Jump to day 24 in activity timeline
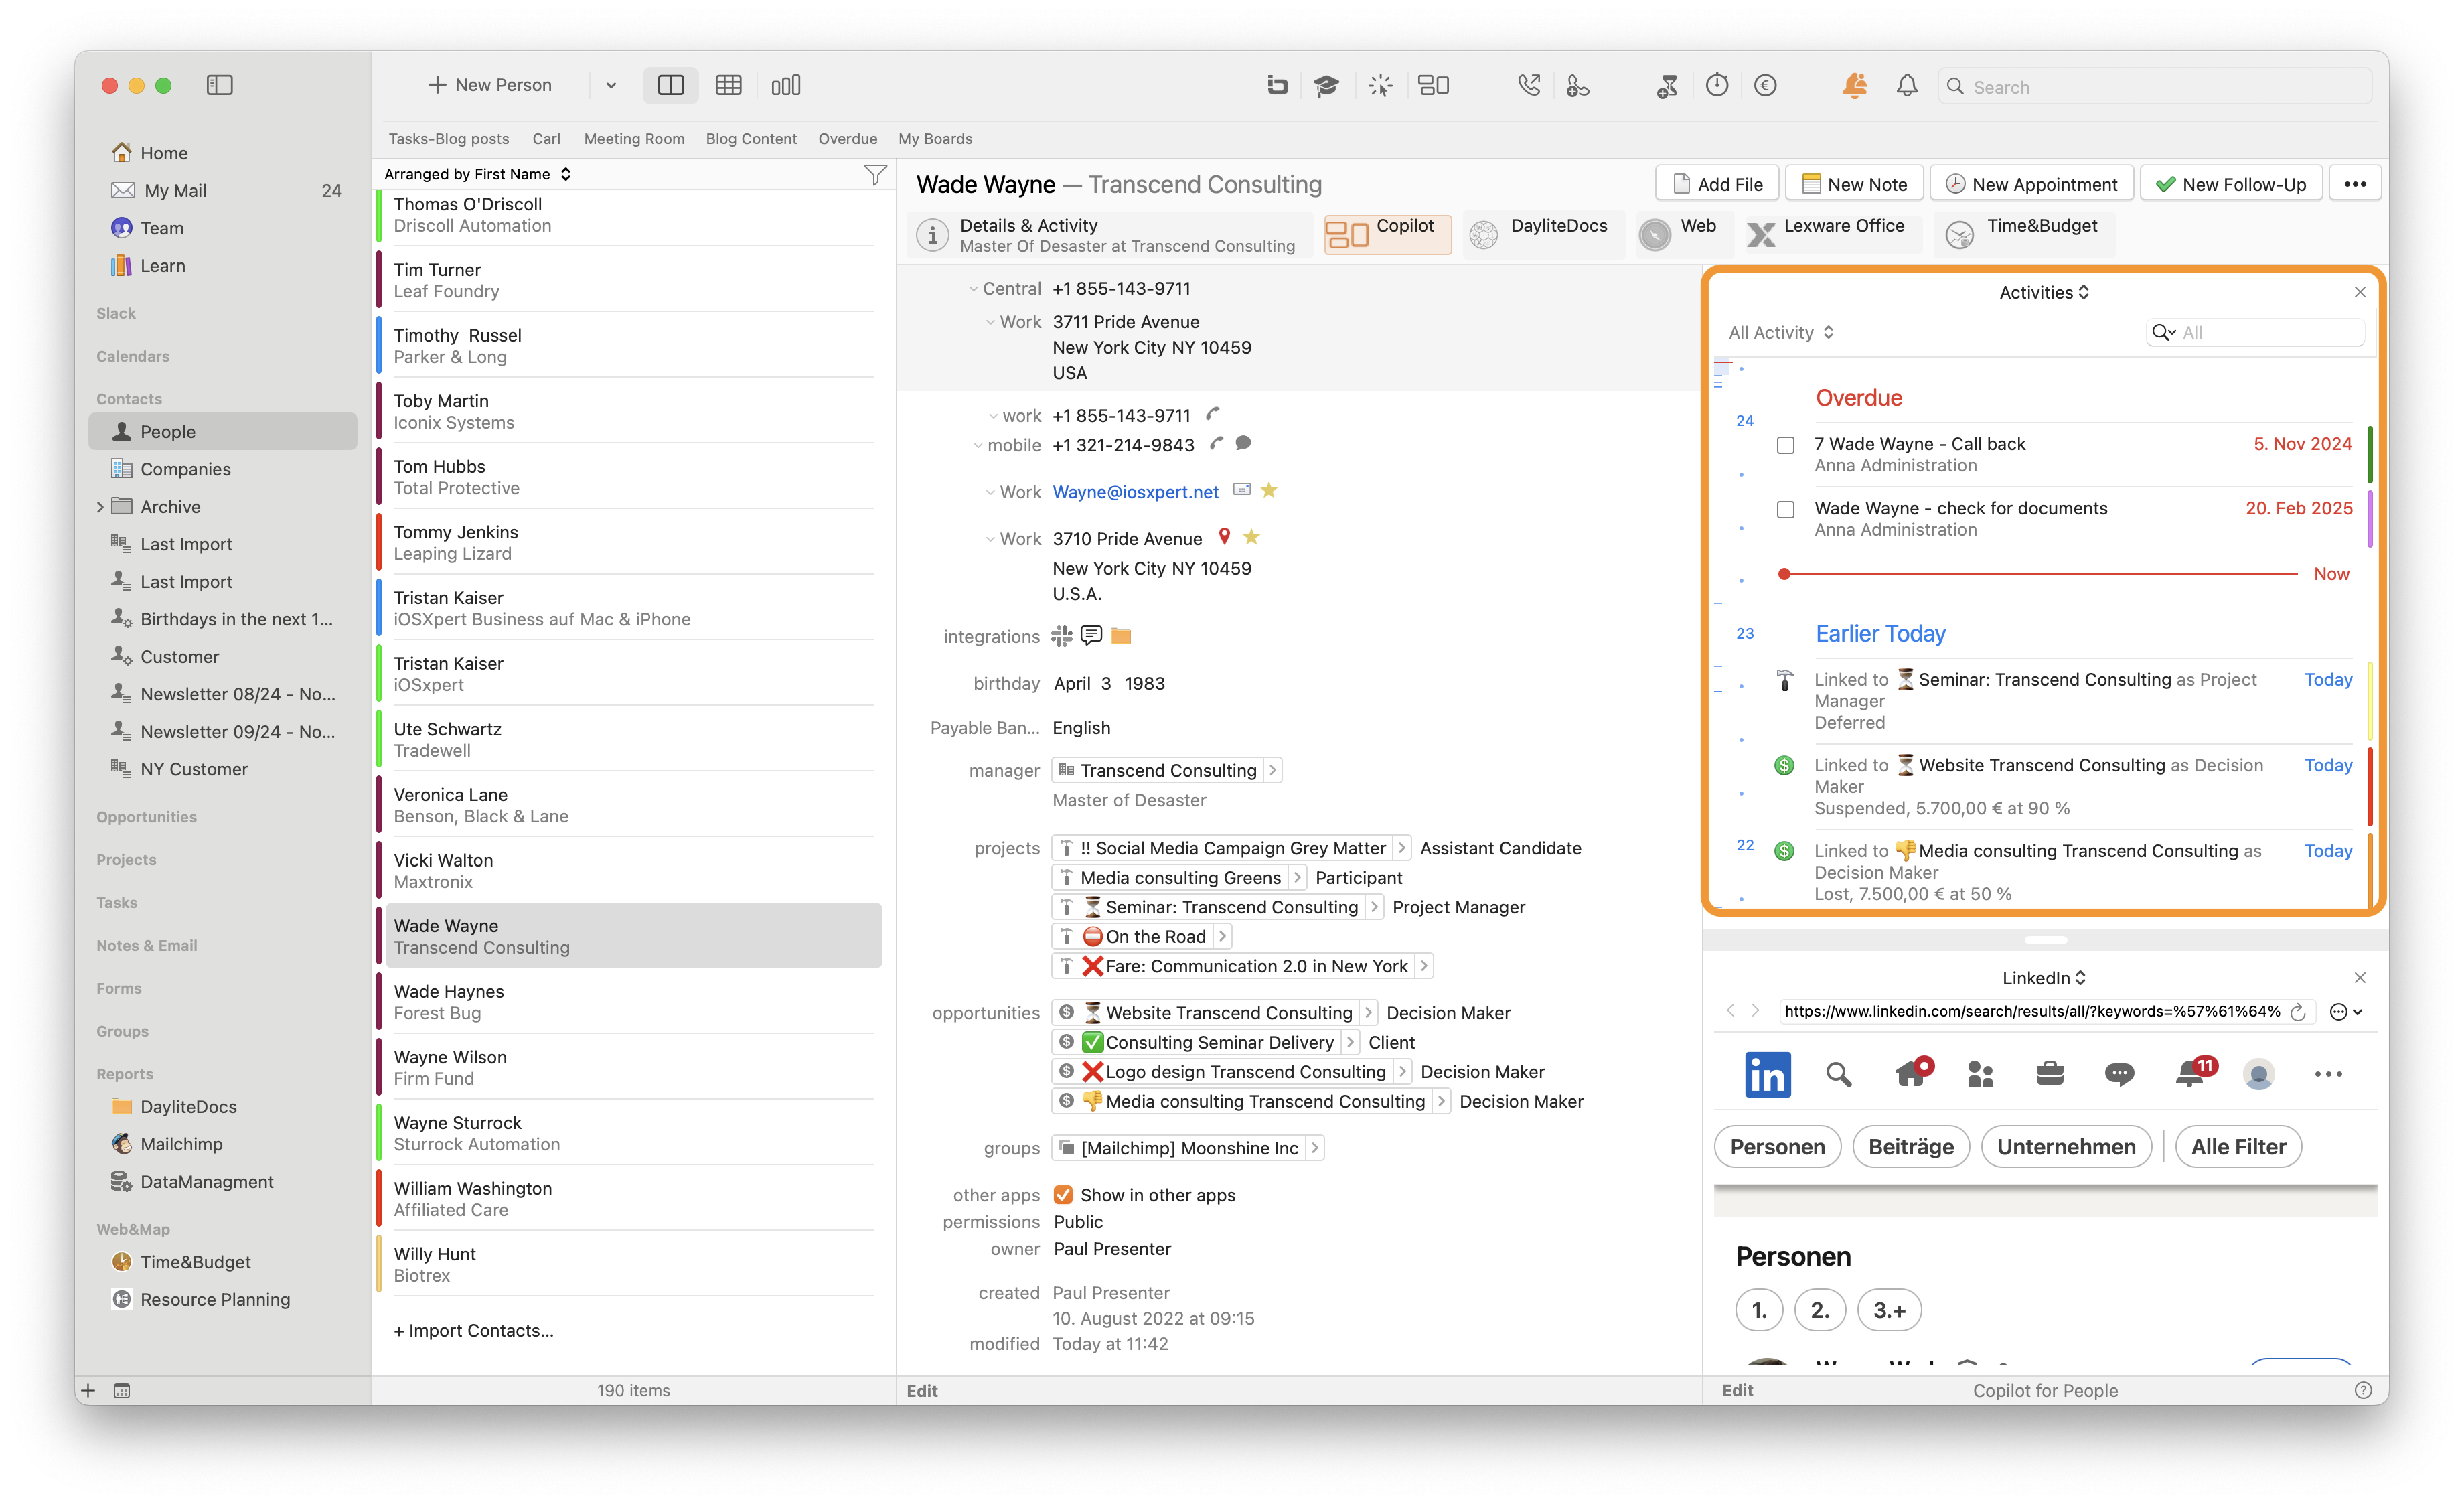 click(1744, 420)
